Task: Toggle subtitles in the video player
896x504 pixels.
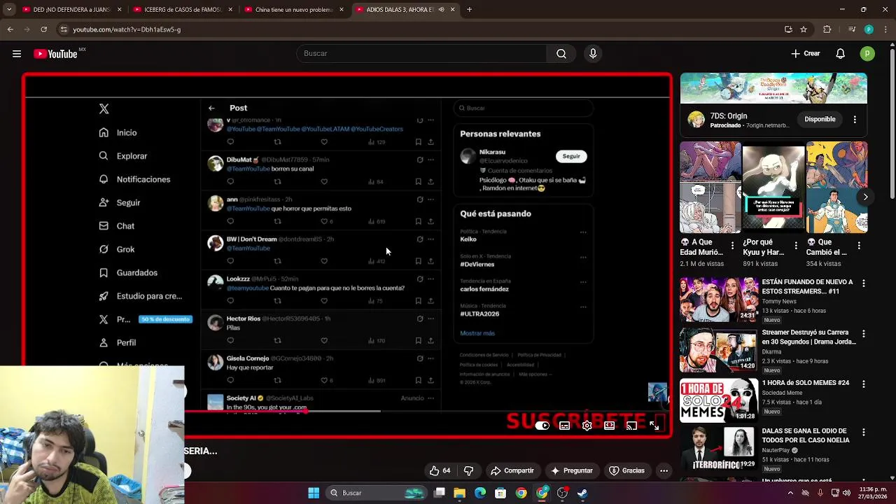Action: coord(565,426)
